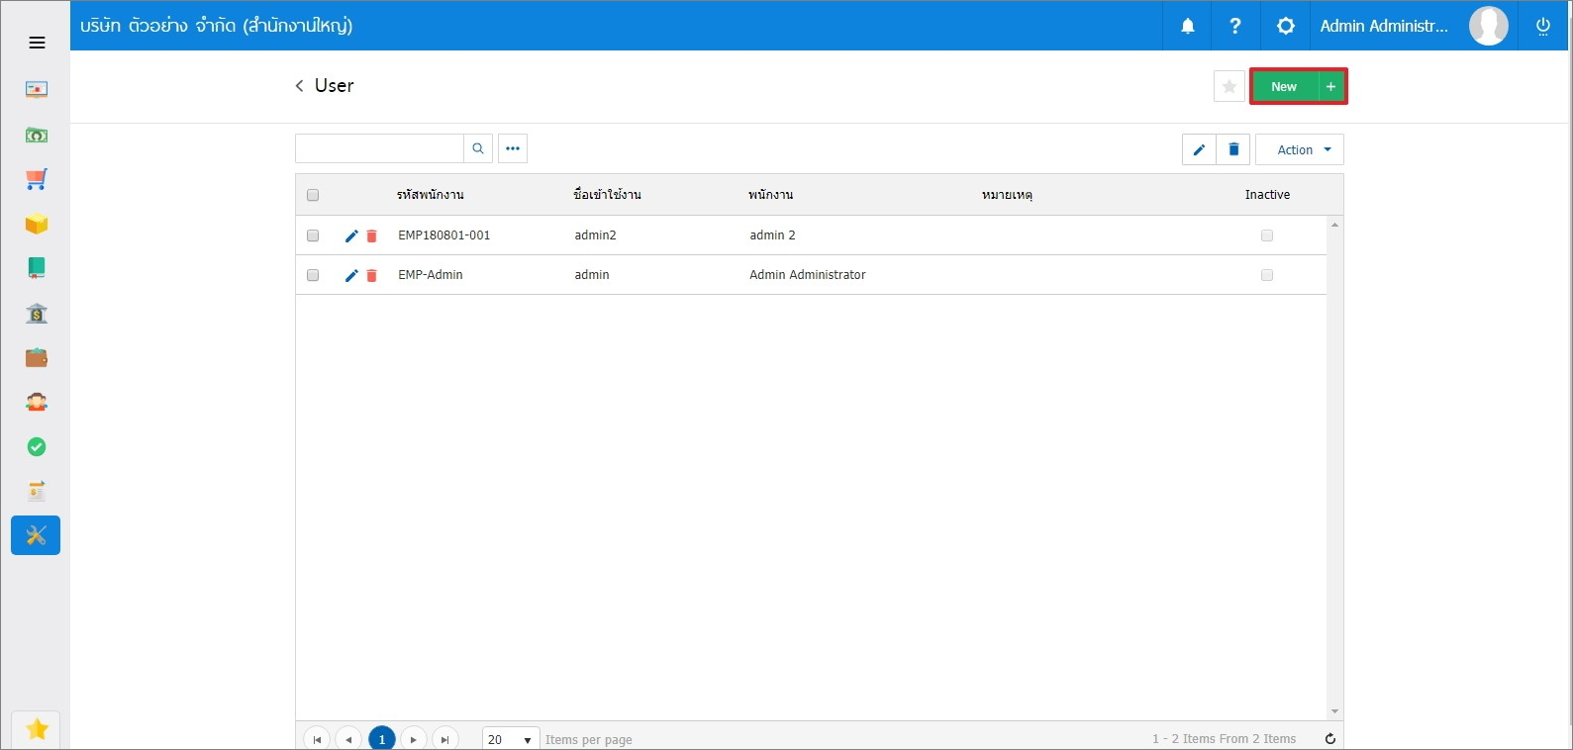This screenshot has width=1573, height=750.
Task: Go back using the arrow beside User
Action: coord(299,86)
